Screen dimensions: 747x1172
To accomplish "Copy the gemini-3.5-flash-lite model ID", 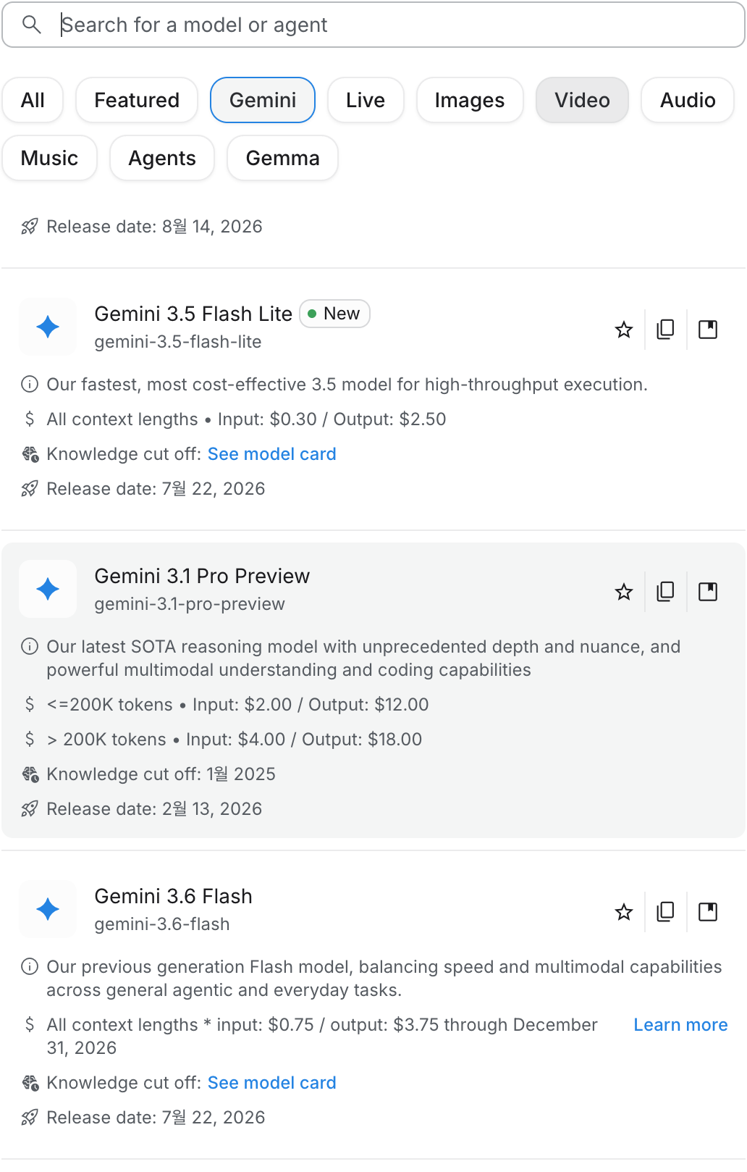I will 665,330.
